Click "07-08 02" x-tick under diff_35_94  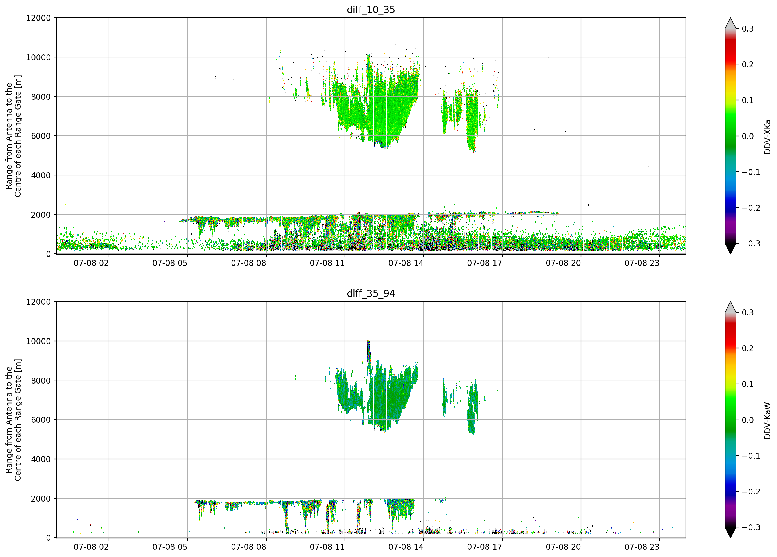click(x=91, y=547)
